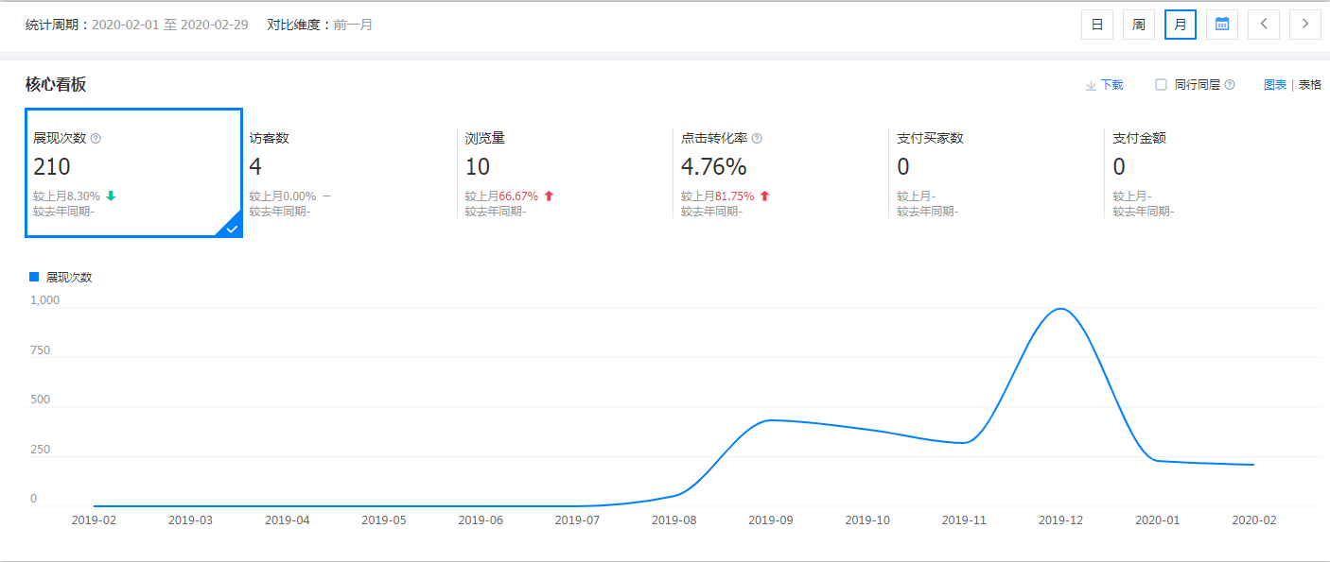Click the download arrow icon
Viewport: 1330px width, 562px height.
[x=1091, y=85]
